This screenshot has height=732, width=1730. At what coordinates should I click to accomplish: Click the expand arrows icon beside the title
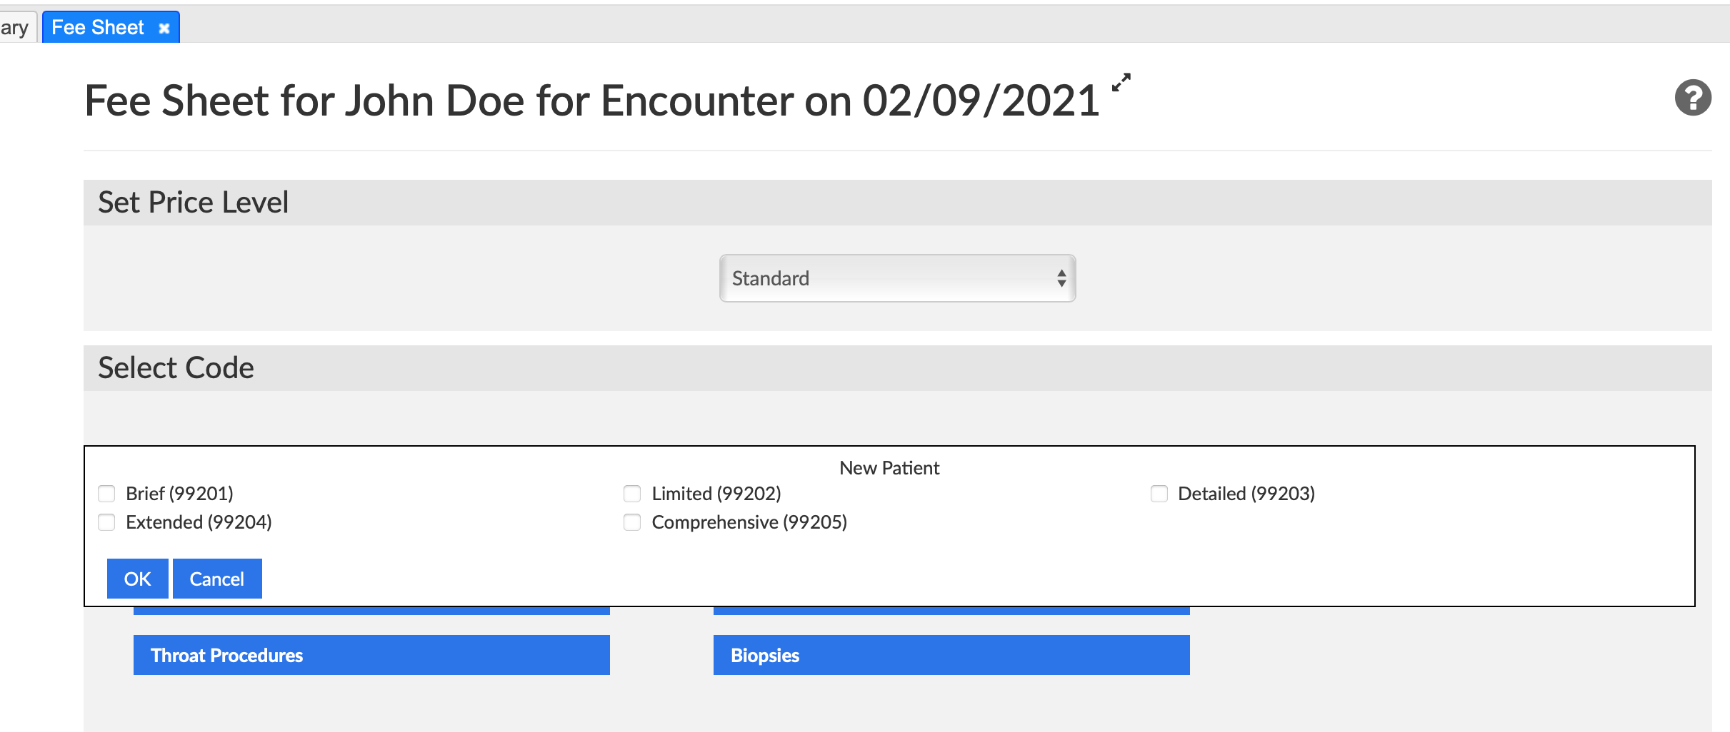(x=1121, y=82)
